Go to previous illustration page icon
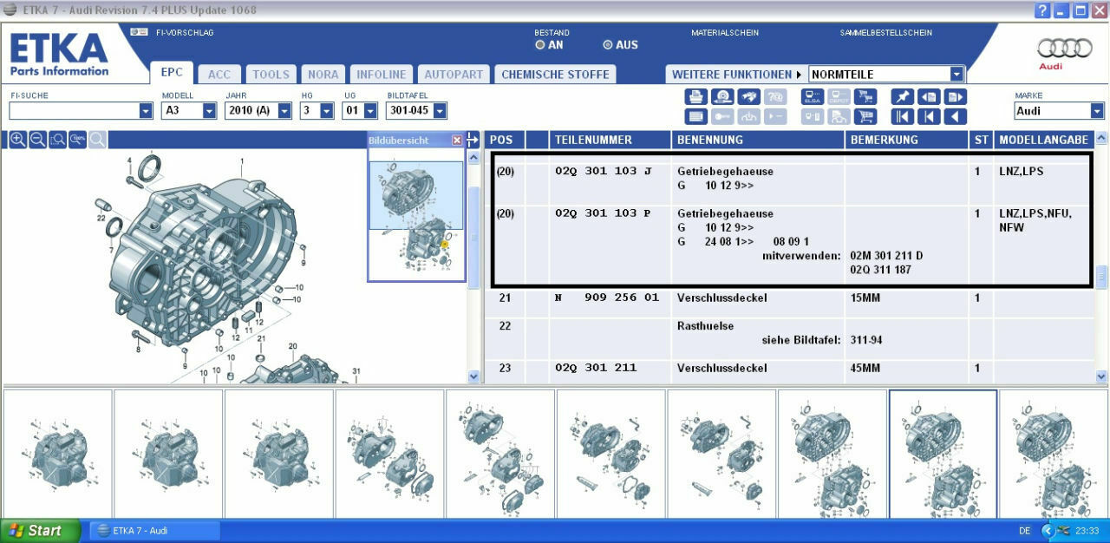 click(x=929, y=97)
